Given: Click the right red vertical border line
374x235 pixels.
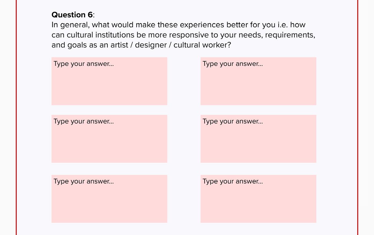Looking at the screenshot, I should tap(357, 117).
